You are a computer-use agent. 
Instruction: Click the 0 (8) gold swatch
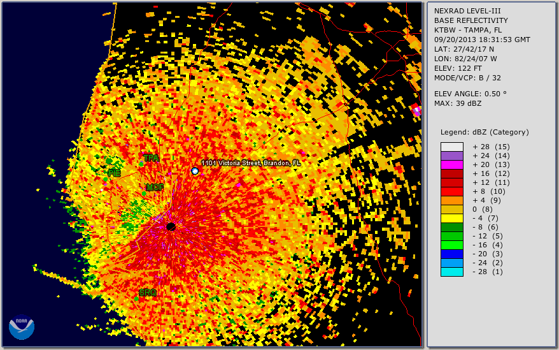pyautogui.click(x=451, y=209)
